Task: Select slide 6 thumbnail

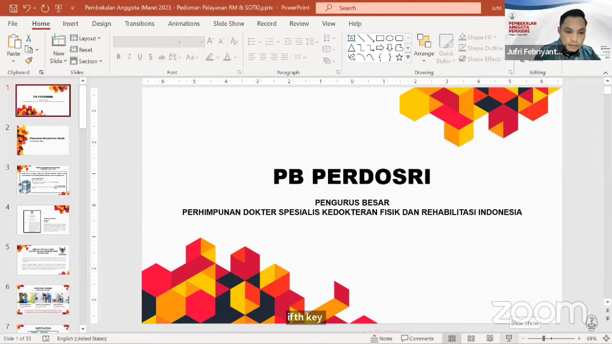Action: pos(43,299)
